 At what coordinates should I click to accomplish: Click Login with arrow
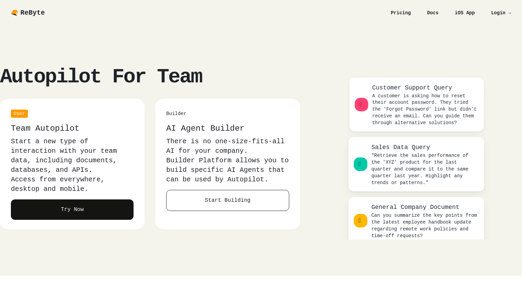click(x=501, y=13)
